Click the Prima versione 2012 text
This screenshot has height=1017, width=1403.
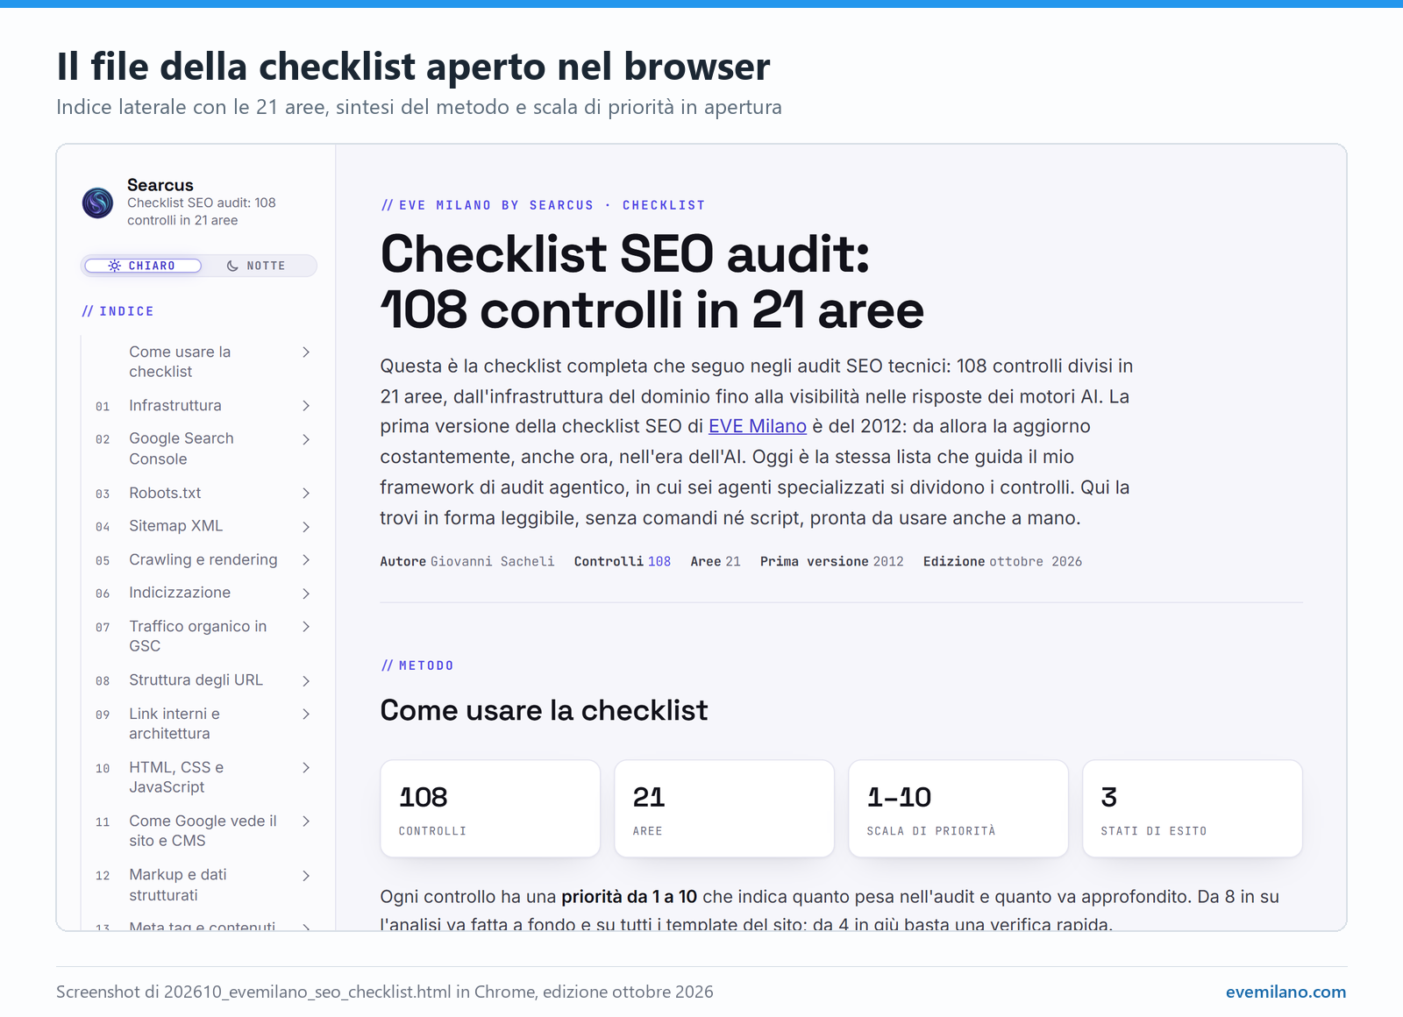(x=831, y=561)
